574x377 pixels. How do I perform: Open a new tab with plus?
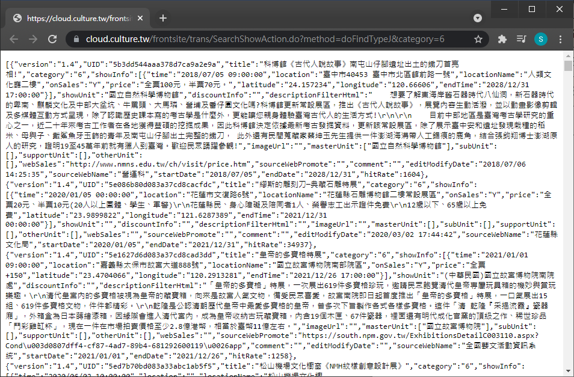tap(163, 18)
